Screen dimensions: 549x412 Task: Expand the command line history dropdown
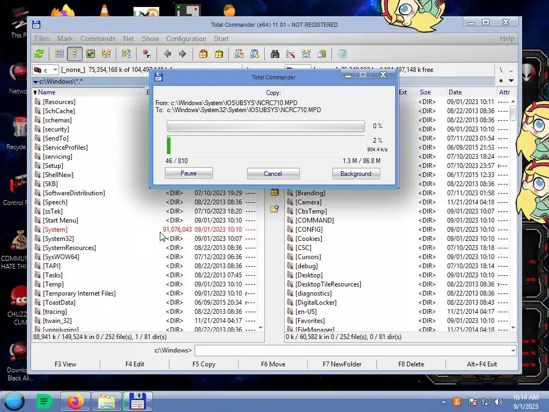[x=513, y=350]
